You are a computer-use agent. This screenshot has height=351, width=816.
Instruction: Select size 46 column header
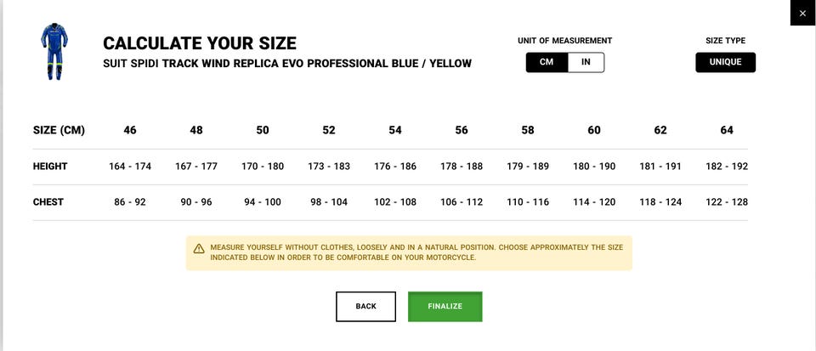130,130
